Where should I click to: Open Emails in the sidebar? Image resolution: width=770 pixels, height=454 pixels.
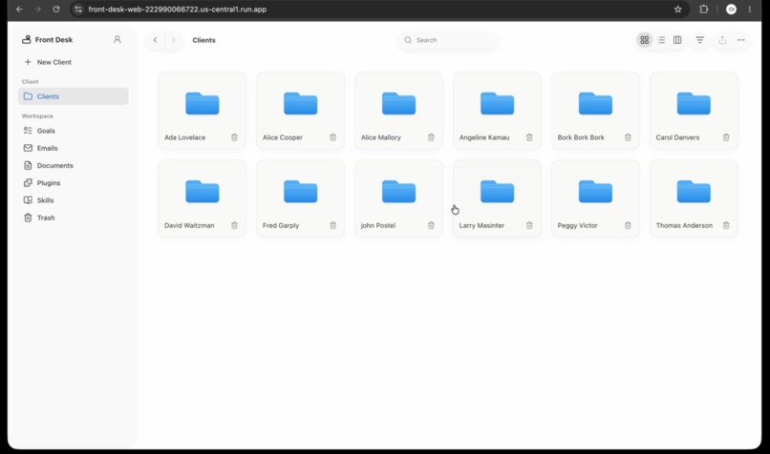pos(74,148)
